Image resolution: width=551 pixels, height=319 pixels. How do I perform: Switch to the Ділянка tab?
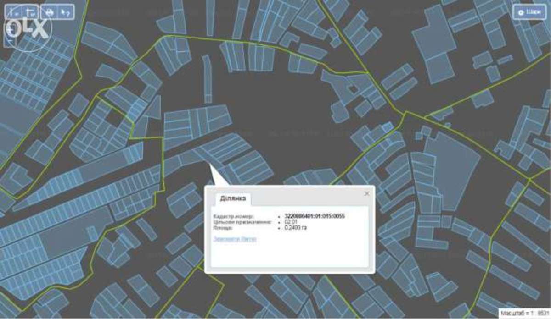pos(233,198)
